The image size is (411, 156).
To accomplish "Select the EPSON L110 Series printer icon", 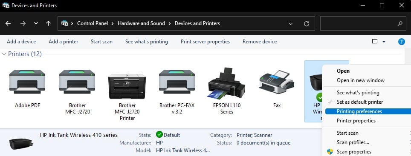I will point(227,83).
